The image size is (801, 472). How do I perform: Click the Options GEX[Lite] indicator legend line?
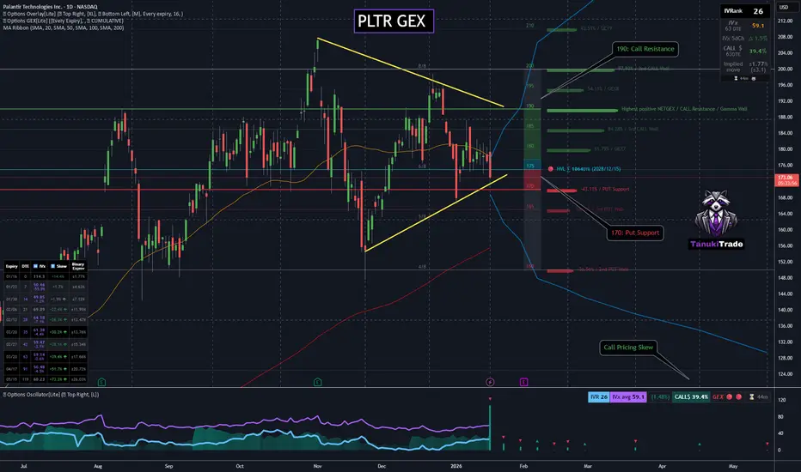pyautogui.click(x=63, y=21)
